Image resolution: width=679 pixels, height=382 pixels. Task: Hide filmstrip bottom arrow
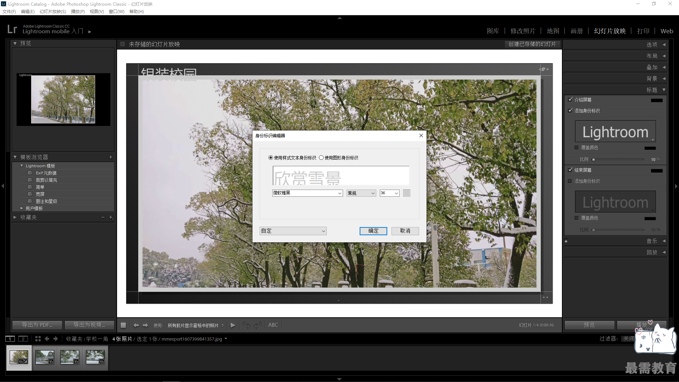339,379
